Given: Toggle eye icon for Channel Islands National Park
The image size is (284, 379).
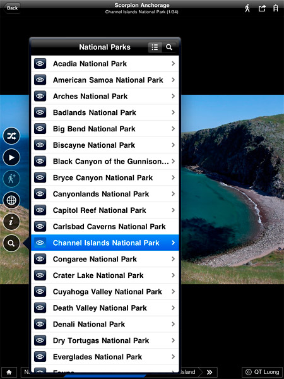Looking at the screenshot, I should click(x=40, y=243).
